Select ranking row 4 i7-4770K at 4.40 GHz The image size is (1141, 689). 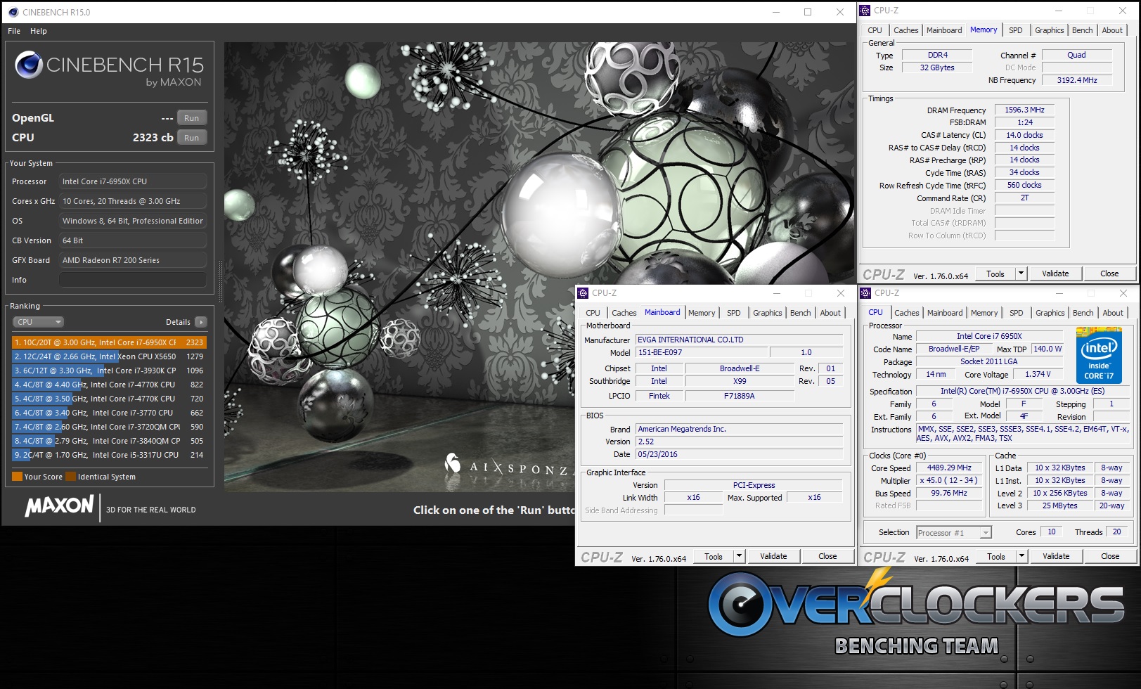(x=109, y=385)
